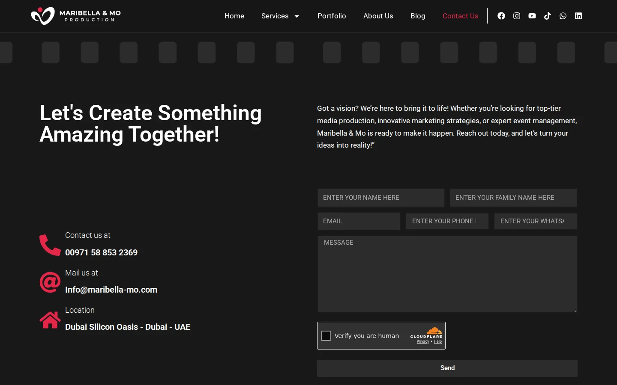Click the Cloudflare cloud logo
617x385 pixels.
(x=434, y=330)
